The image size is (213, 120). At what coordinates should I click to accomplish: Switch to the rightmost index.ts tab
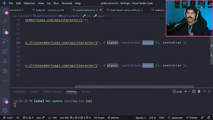(x=157, y=10)
